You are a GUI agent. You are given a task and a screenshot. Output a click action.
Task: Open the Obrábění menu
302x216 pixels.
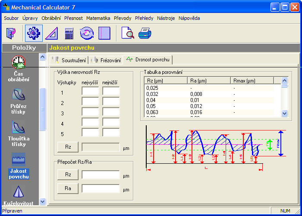[x=51, y=18]
